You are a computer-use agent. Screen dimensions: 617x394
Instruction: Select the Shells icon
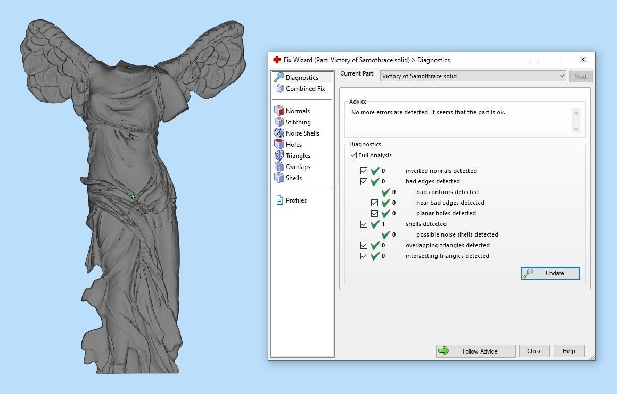pos(279,178)
